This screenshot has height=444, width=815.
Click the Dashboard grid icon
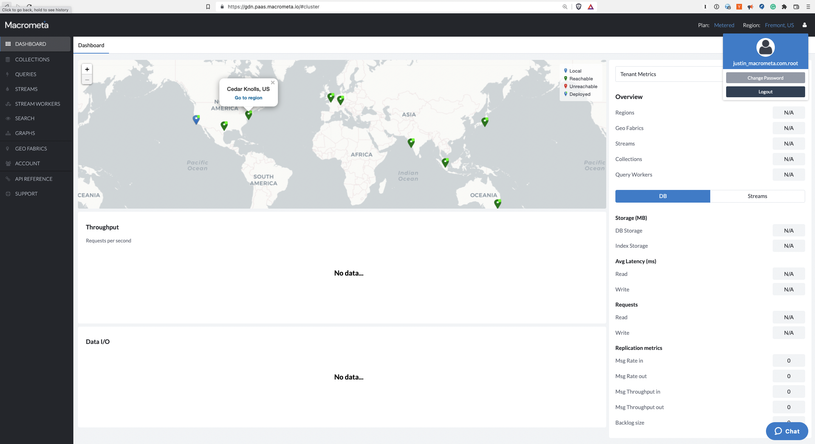(8, 44)
